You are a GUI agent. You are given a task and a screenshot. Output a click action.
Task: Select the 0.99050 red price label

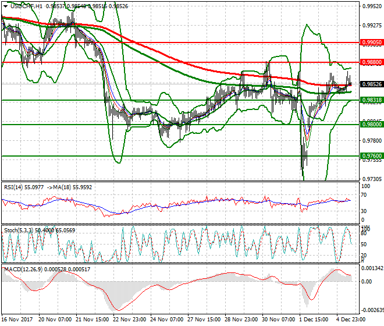[x=371, y=42]
